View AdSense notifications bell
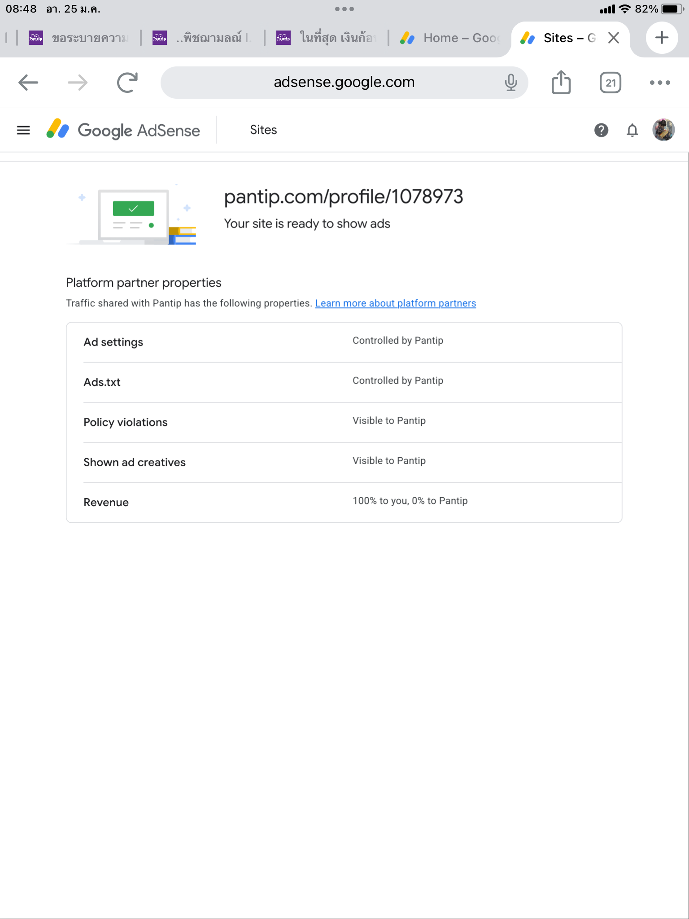This screenshot has width=689, height=919. [x=632, y=130]
